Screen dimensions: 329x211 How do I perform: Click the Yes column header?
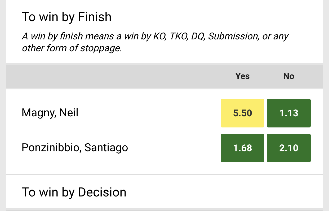pos(242,76)
